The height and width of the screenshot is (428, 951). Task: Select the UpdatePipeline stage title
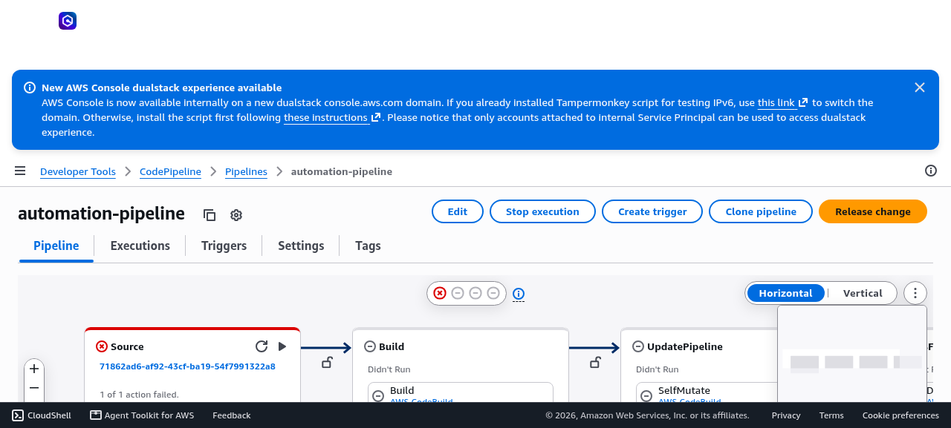685,346
